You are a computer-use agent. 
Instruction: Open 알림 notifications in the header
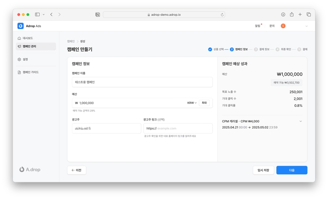(x=258, y=26)
